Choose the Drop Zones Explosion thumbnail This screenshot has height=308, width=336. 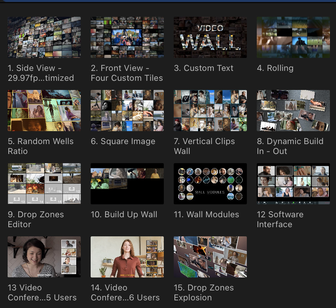coord(210,257)
